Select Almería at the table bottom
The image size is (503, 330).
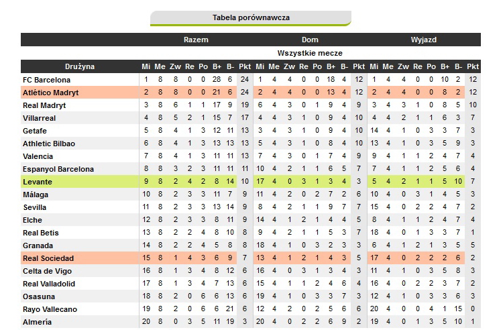pyautogui.click(x=37, y=322)
